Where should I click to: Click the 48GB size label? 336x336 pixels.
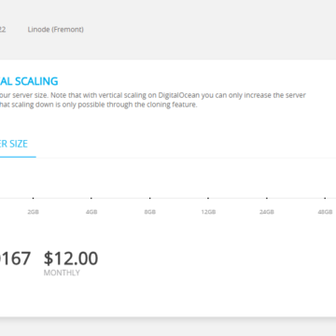(325, 212)
